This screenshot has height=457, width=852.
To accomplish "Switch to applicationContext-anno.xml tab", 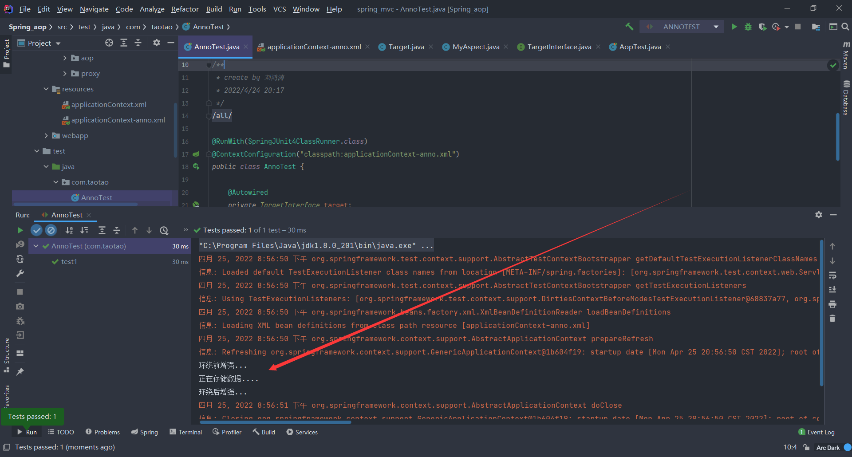I will [x=314, y=47].
